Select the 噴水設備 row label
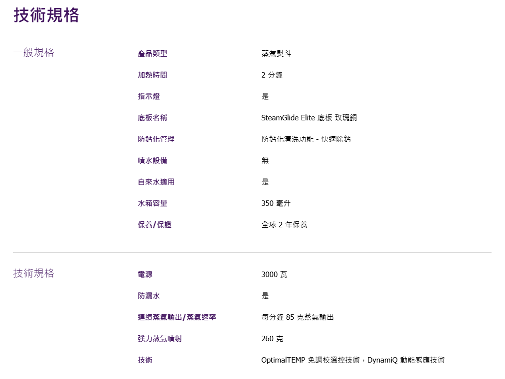Image resolution: width=505 pixels, height=379 pixels. pos(153,161)
